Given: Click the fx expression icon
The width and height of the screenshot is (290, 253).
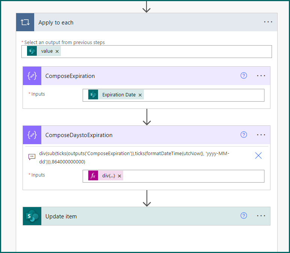Looking at the screenshot, I should pos(93,175).
